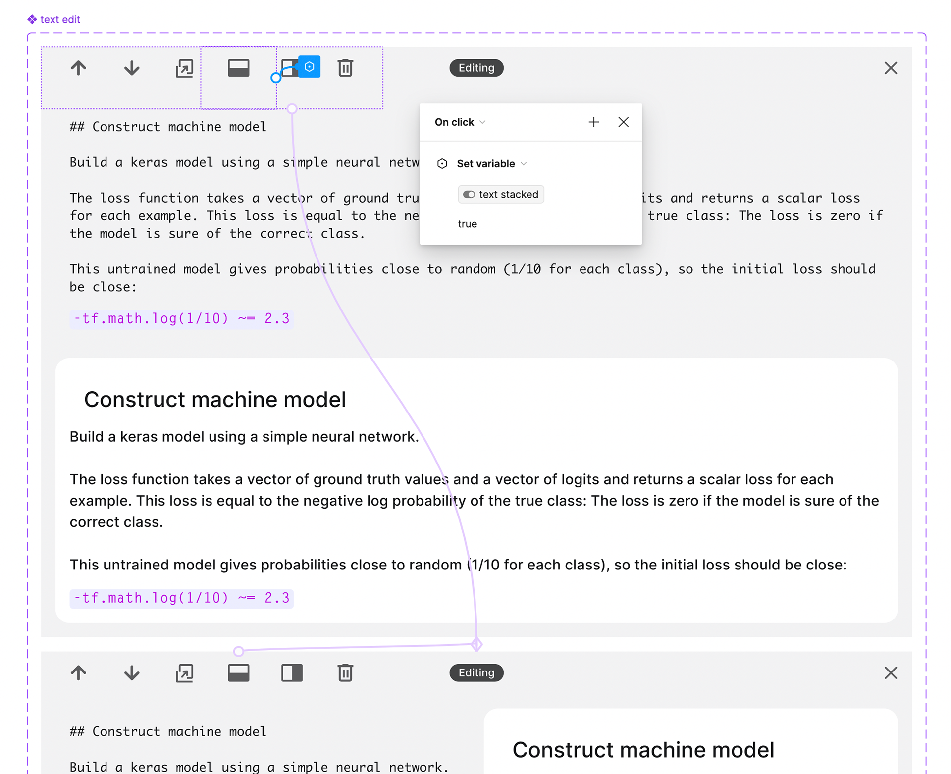This screenshot has width=951, height=774.
Task: Click 'true' value field in popup
Action: (468, 224)
